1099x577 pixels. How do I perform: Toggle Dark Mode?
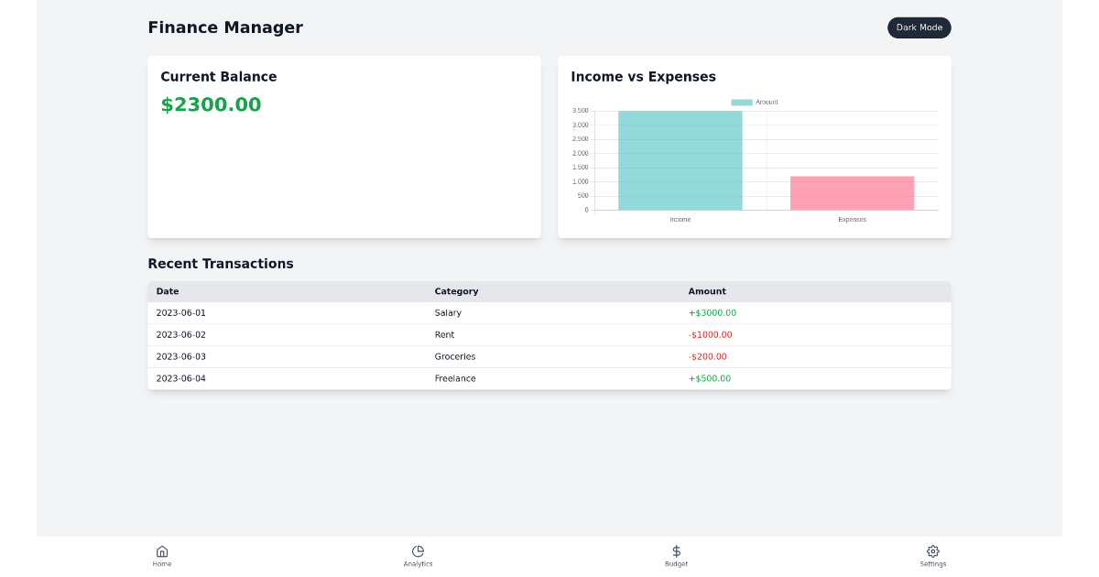[919, 27]
